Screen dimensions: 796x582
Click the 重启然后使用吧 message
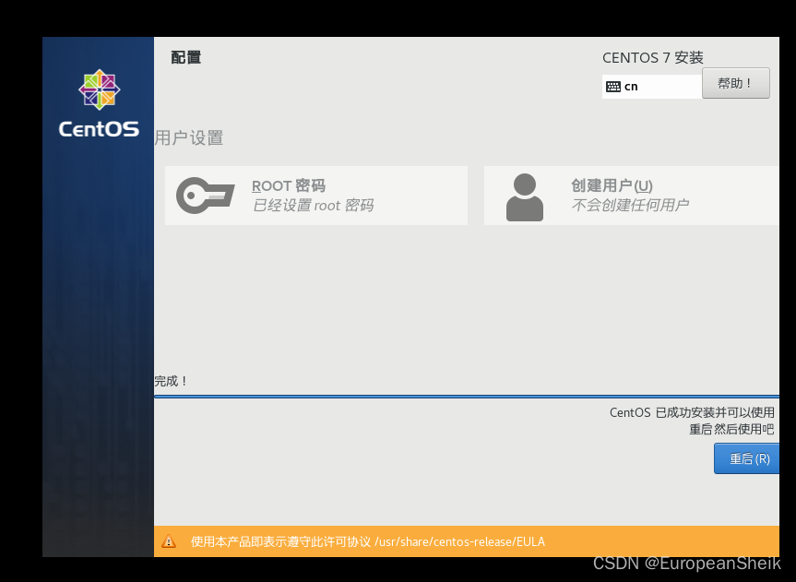pos(731,429)
